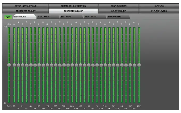The height and width of the screenshot is (113, 181).
Task: Select the Equalizer Adjust tab
Action: pos(73,11)
